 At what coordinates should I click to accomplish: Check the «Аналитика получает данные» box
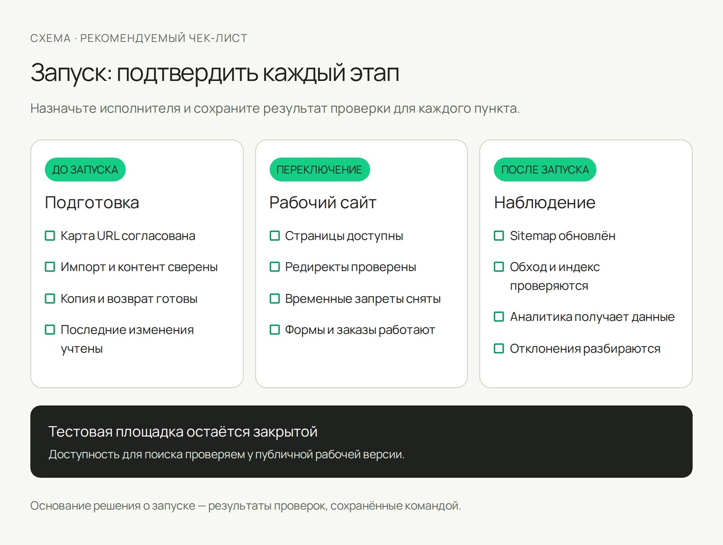(x=499, y=317)
